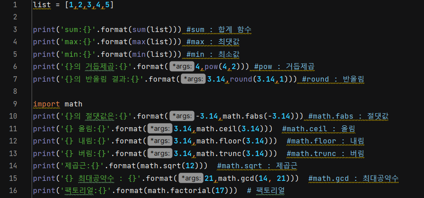
Task: Click the '{}의 반올림 결과:{}' string
Action: click(102, 79)
